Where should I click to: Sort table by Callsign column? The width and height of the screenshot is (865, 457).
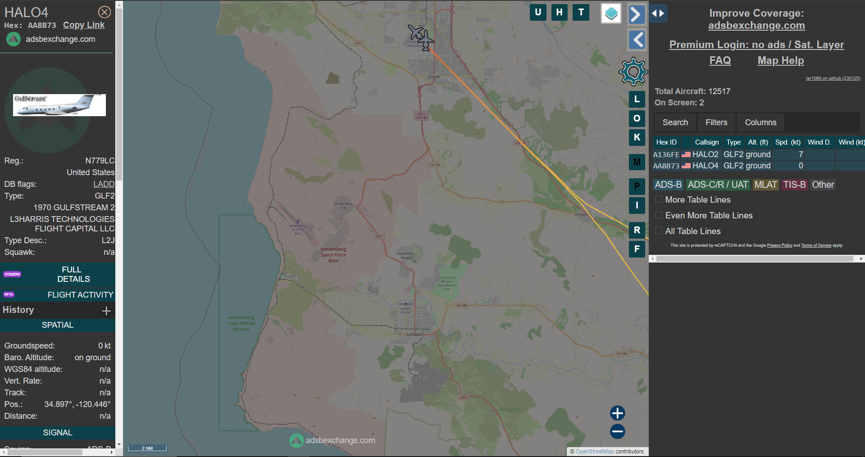tap(706, 142)
